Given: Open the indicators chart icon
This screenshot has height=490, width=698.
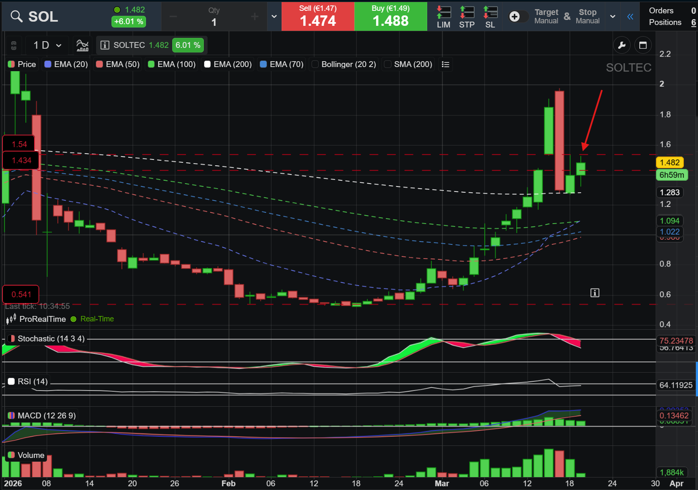Looking at the screenshot, I should coord(82,45).
